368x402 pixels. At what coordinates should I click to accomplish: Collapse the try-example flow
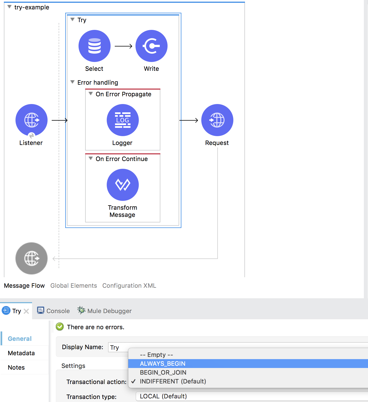[x=9, y=7]
